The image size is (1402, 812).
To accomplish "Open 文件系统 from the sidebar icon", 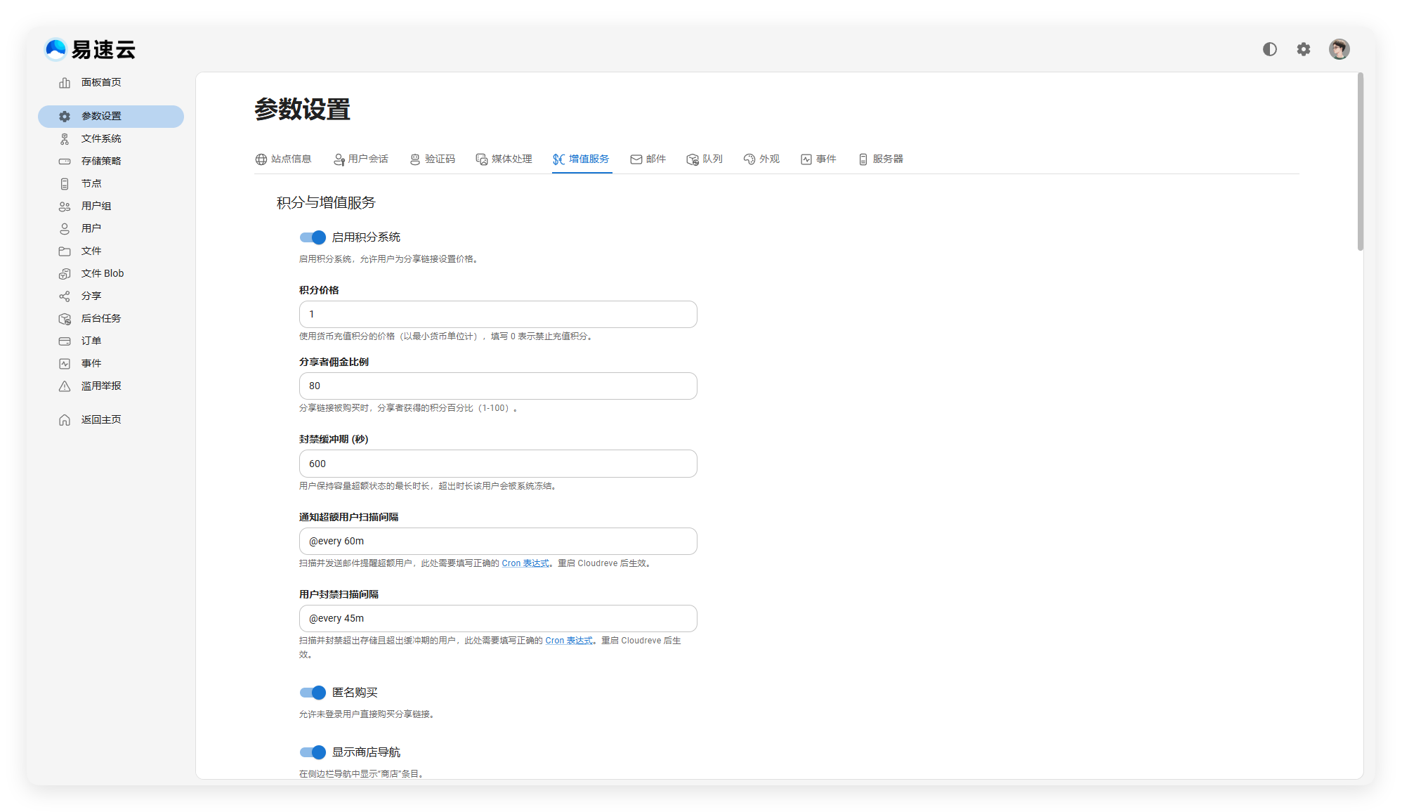I will point(65,139).
